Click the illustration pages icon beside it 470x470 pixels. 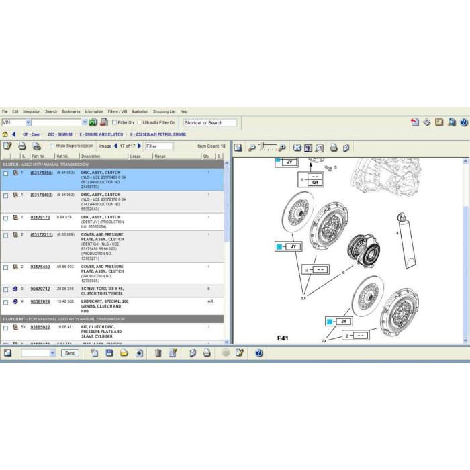coord(320,148)
